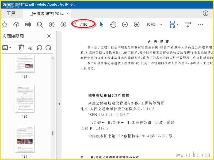Close the [王洪涛 编著] document tab

tap(67, 14)
